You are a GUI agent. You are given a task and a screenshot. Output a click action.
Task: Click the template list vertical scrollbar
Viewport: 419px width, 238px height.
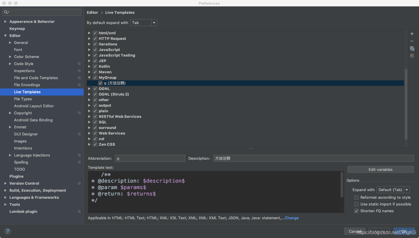(x=406, y=104)
